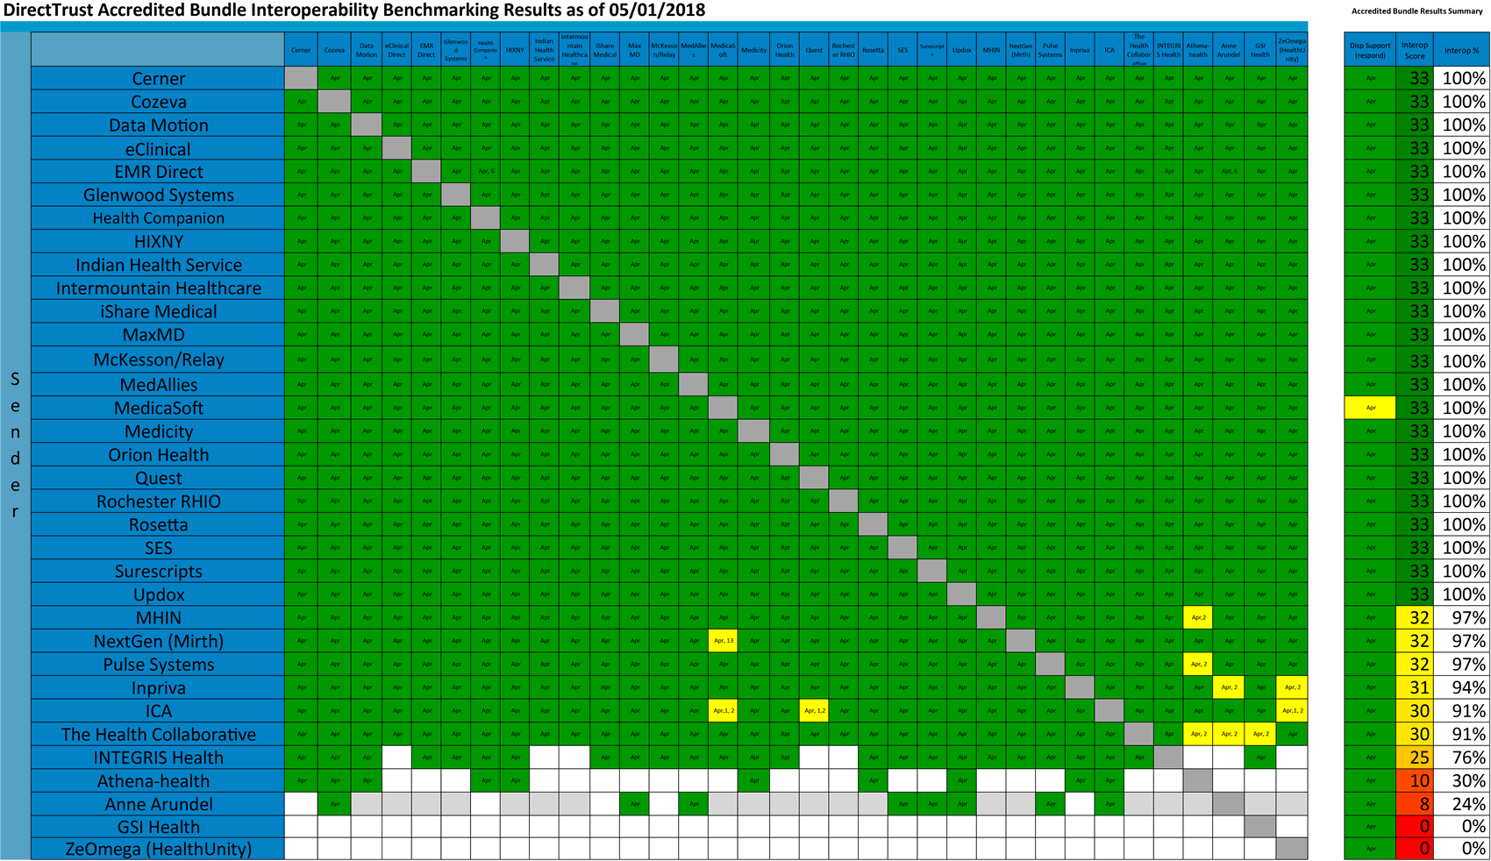
Task: Select the 94% Interop percentage cell
Action: (x=1462, y=687)
